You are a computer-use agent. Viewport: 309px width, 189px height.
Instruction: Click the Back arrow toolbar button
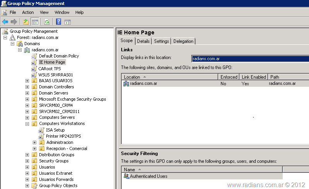[5, 22]
